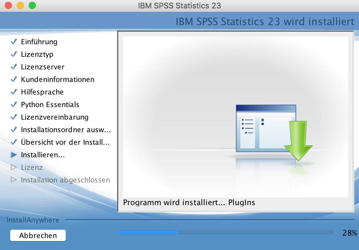Click the checkmark icon beside Python Essentials
359x250 pixels.
14,105
